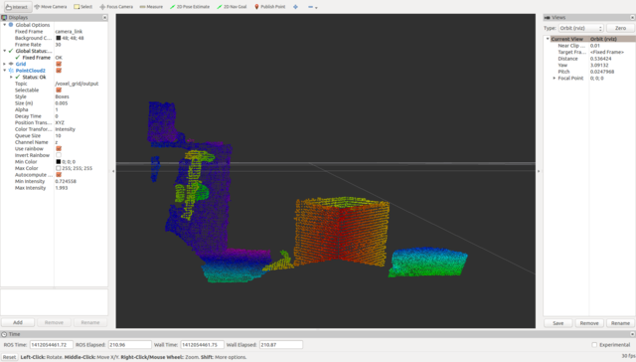Select the Interact tool
The height and width of the screenshot is (362, 636).
[x=17, y=7]
